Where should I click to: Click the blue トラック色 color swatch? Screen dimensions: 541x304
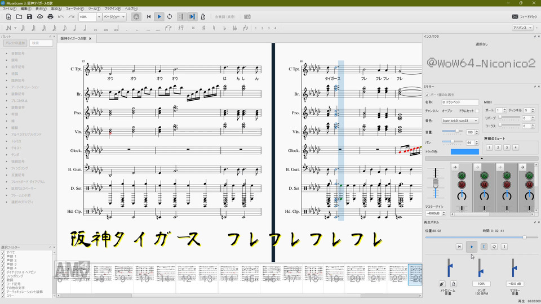[464, 151]
